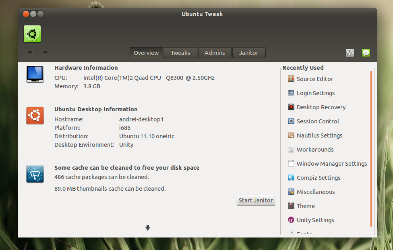Maximize the Ubuntu Tweak window
393x250 pixels.
[40, 14]
